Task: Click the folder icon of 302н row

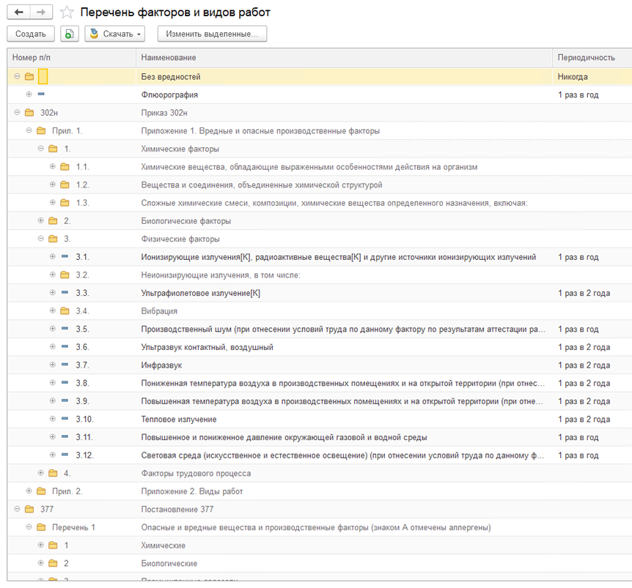Action: tap(29, 113)
